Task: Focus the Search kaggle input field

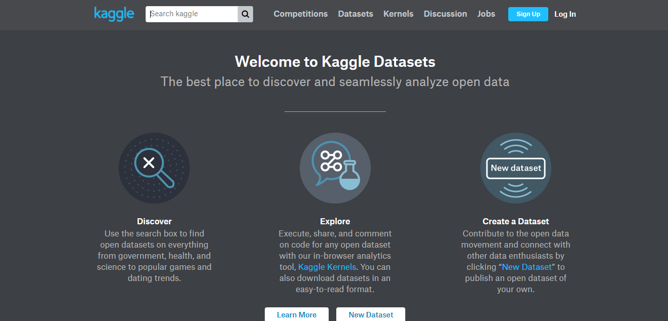Action: tap(192, 14)
